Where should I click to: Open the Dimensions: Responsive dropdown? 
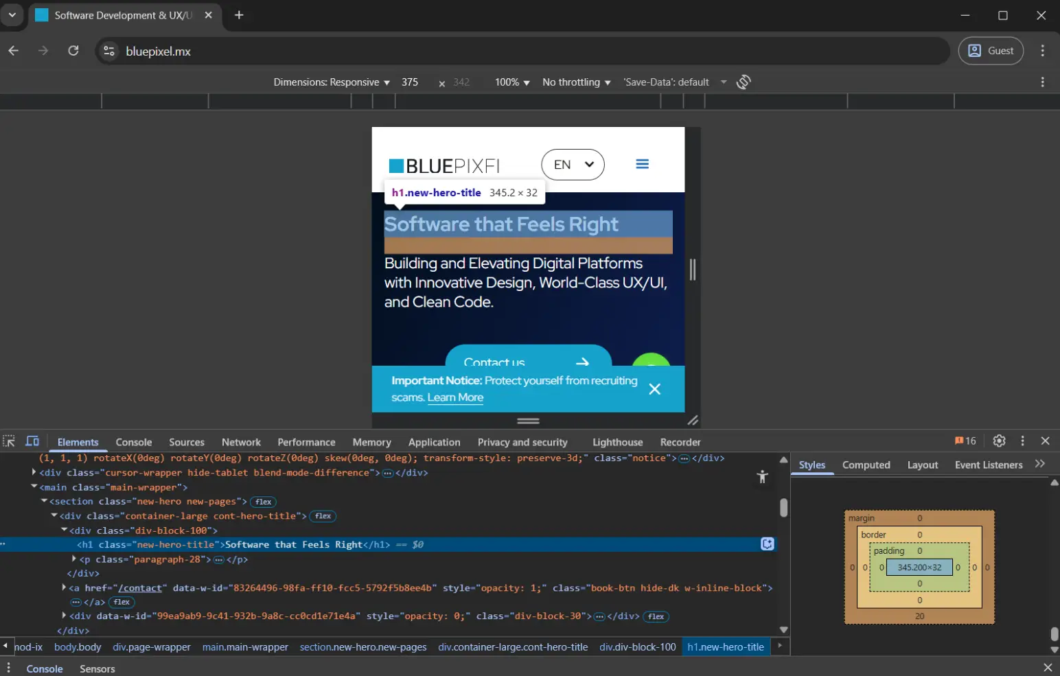point(332,82)
